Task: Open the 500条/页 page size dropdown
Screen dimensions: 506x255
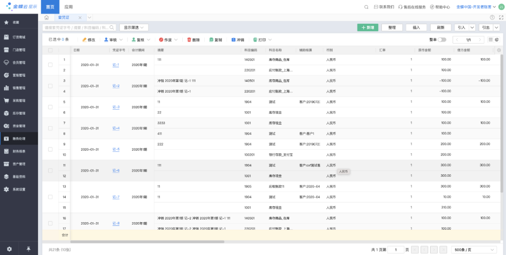Action: [474, 250]
